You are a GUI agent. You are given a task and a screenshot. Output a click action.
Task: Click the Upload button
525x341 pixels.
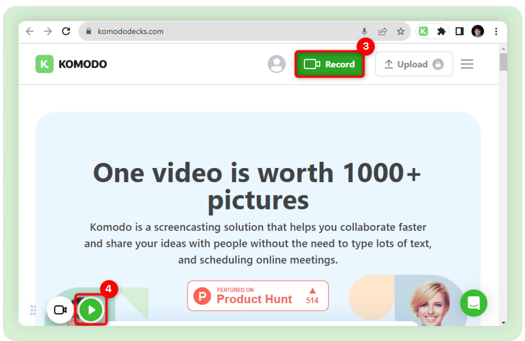(x=414, y=64)
